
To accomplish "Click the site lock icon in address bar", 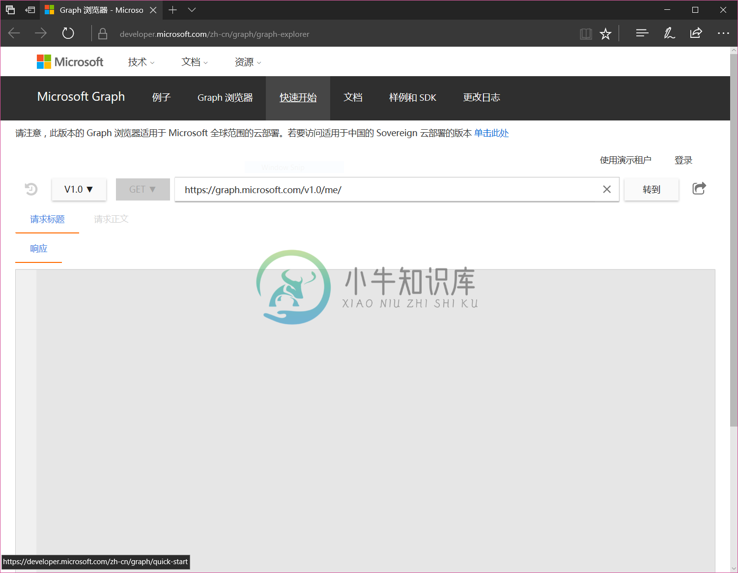I will click(x=103, y=33).
